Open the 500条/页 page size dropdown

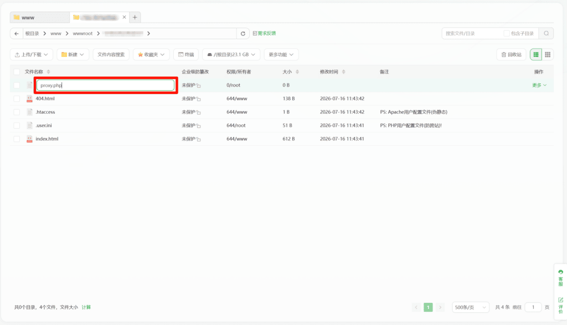pyautogui.click(x=471, y=307)
